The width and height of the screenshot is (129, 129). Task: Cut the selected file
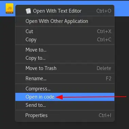click(x=65, y=31)
